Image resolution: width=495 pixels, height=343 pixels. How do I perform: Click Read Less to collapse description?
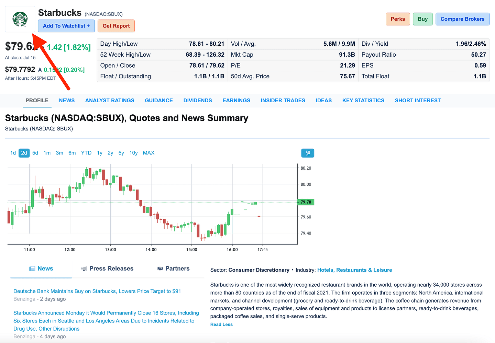click(221, 324)
